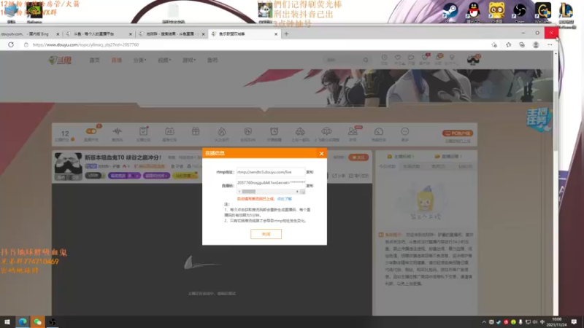The image size is (584, 328).
Task: Open the browser Favorites list icon
Action: [x=508, y=44]
